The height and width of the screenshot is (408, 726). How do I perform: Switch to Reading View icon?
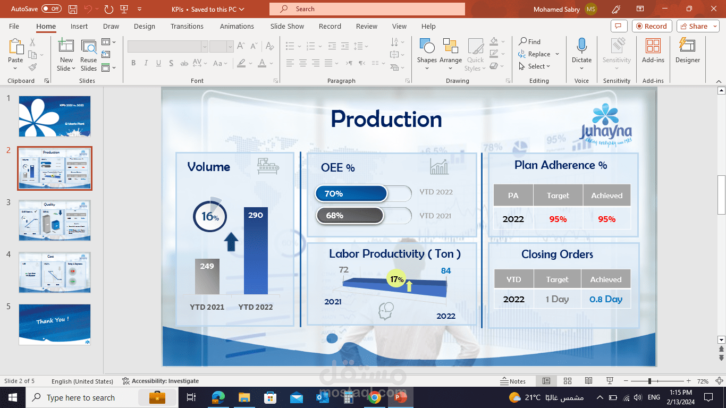(588, 381)
